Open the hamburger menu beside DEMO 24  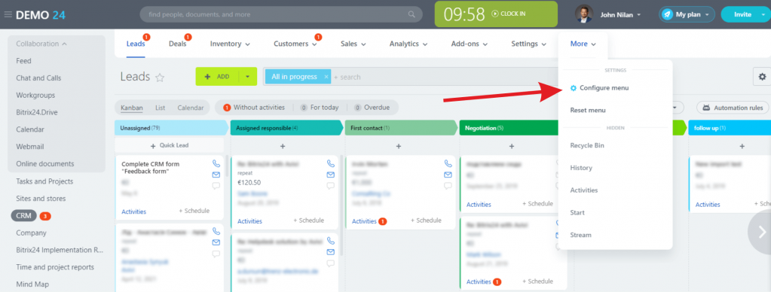pos(8,14)
